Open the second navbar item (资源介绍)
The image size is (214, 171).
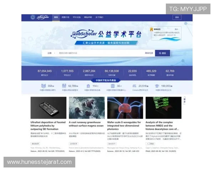coord(65,17)
